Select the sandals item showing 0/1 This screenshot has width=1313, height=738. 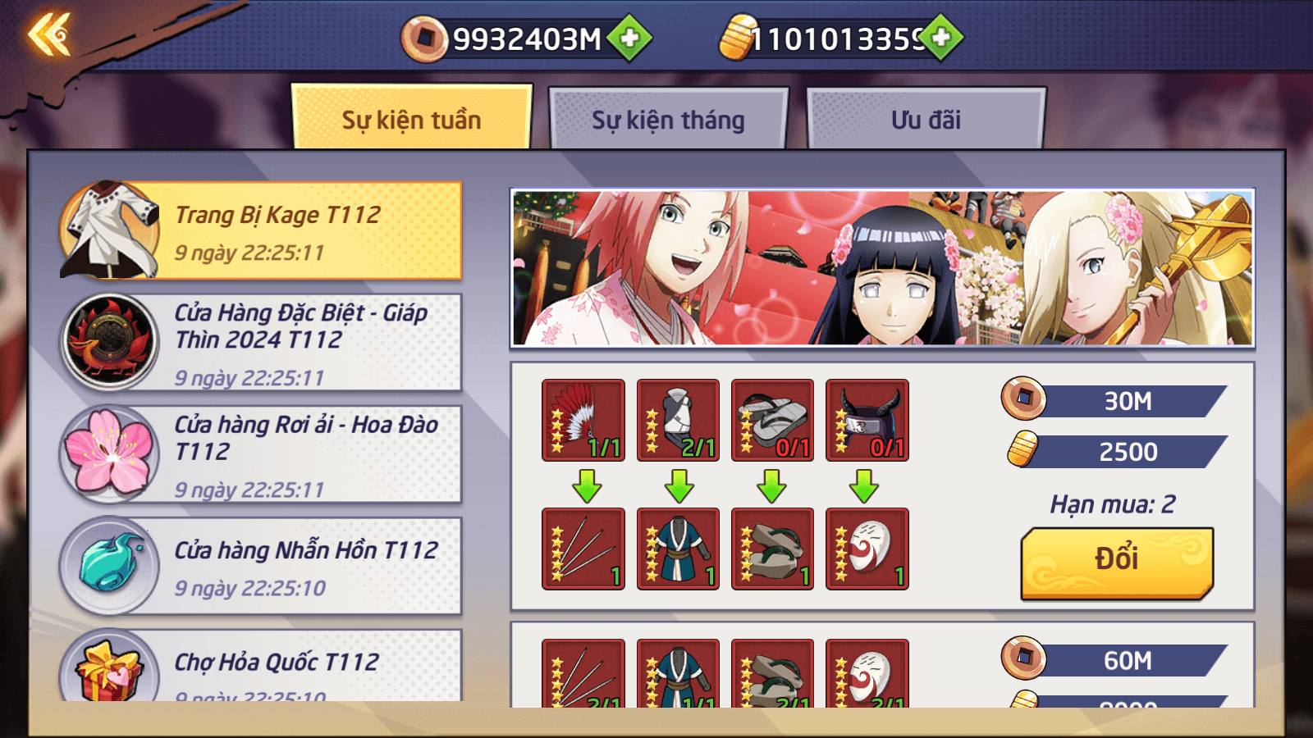(772, 420)
